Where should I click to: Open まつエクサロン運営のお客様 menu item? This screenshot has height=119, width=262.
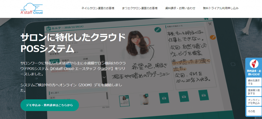(x=139, y=8)
